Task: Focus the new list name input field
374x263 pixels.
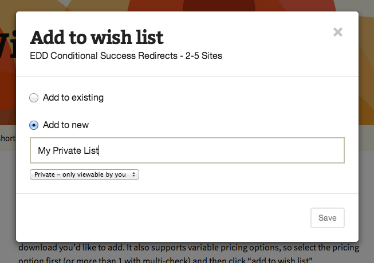Action: (x=187, y=150)
